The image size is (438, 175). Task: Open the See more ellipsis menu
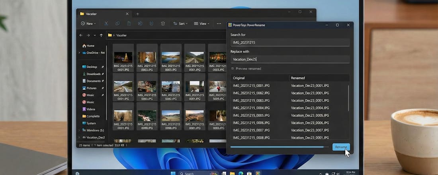point(219,23)
